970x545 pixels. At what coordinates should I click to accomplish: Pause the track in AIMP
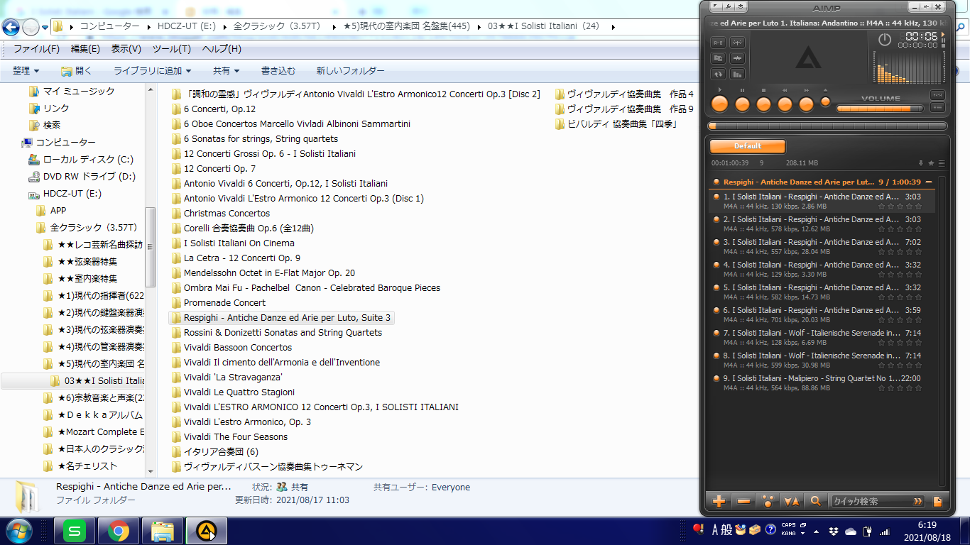coord(742,104)
